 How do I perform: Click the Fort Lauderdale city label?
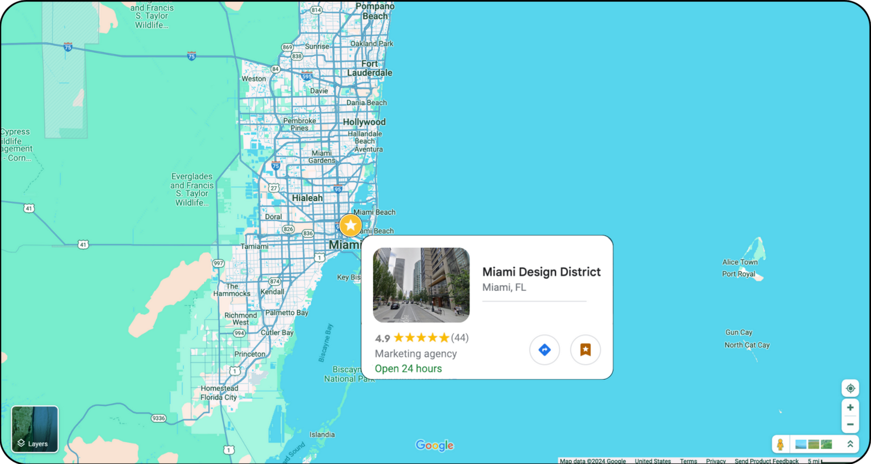click(x=369, y=68)
